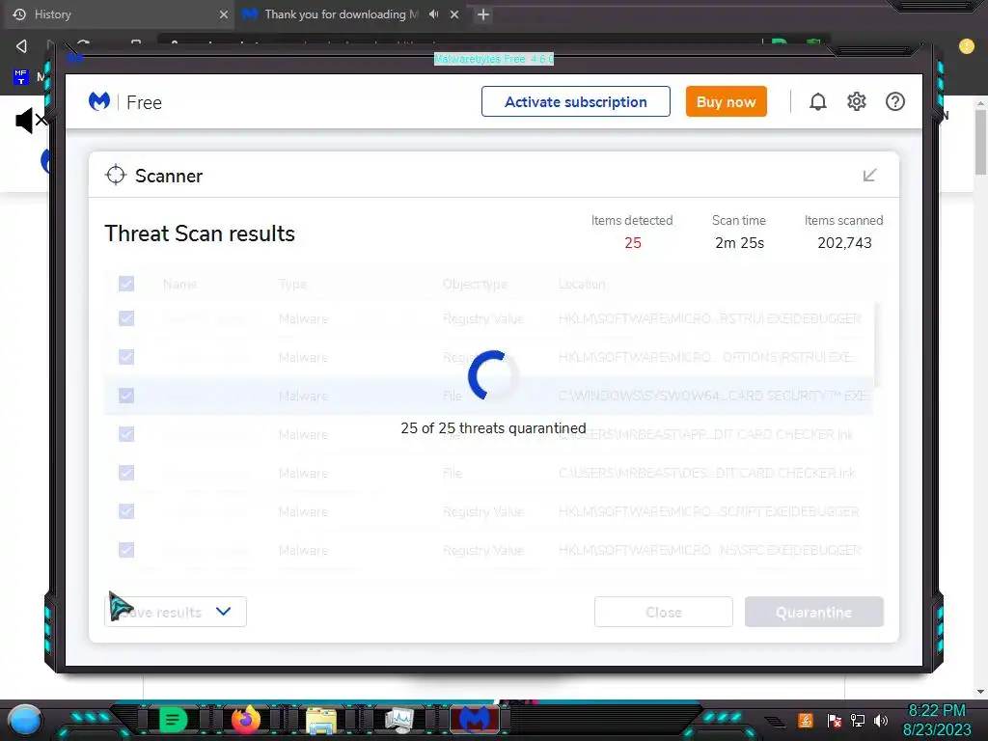The image size is (988, 741).
Task: Sort by the Location column header
Action: [x=582, y=285]
